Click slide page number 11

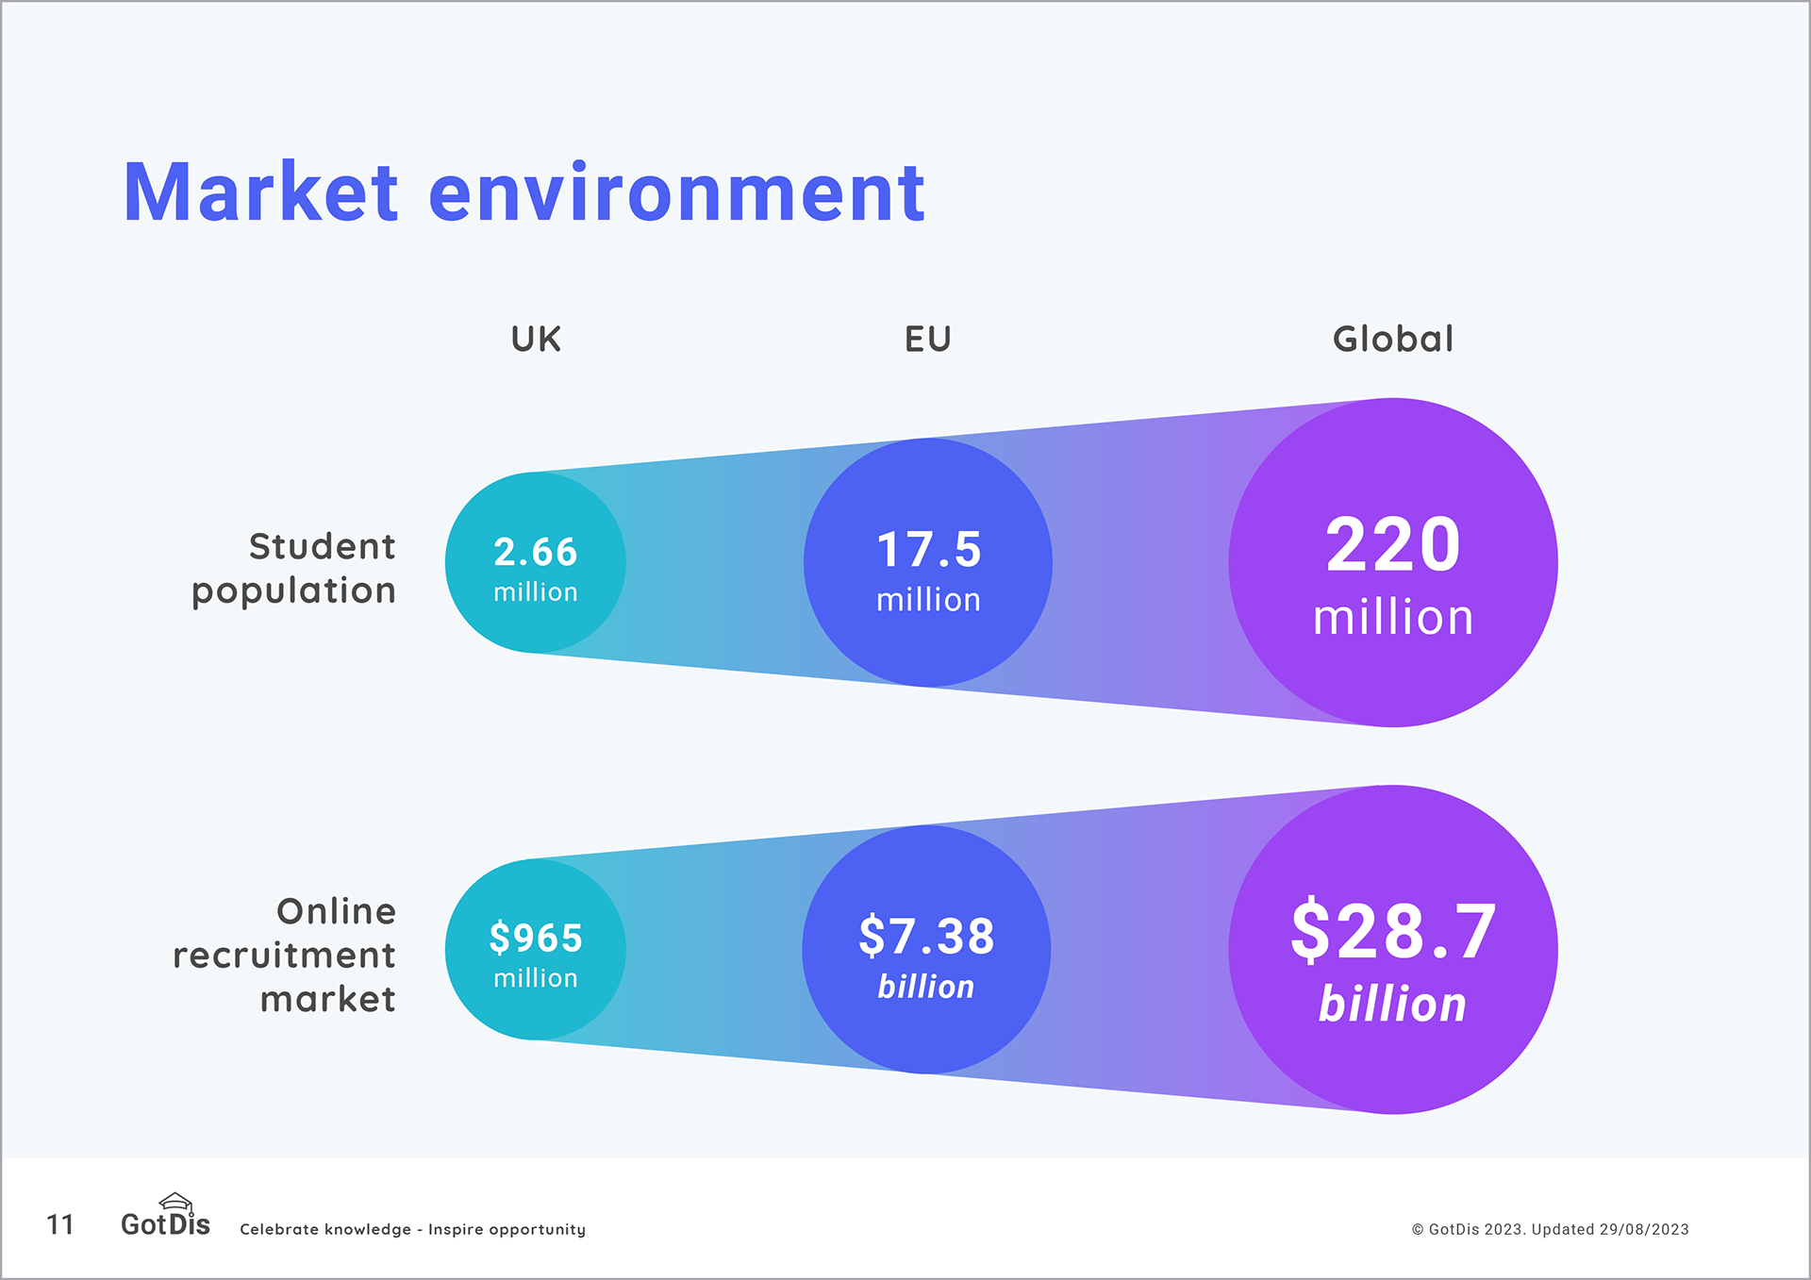pos(60,1224)
